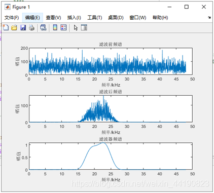Click the Link Plot toolbar icon
The height and width of the screenshot is (193, 214).
43,27
